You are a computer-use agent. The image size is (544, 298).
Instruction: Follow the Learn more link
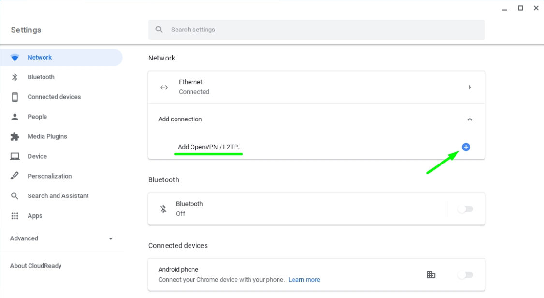pos(304,280)
